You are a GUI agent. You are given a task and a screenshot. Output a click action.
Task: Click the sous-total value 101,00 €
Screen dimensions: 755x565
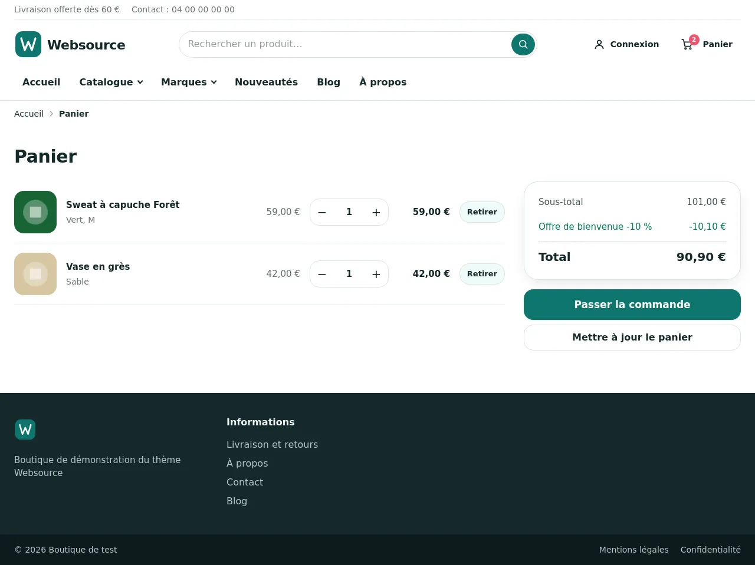pos(706,202)
